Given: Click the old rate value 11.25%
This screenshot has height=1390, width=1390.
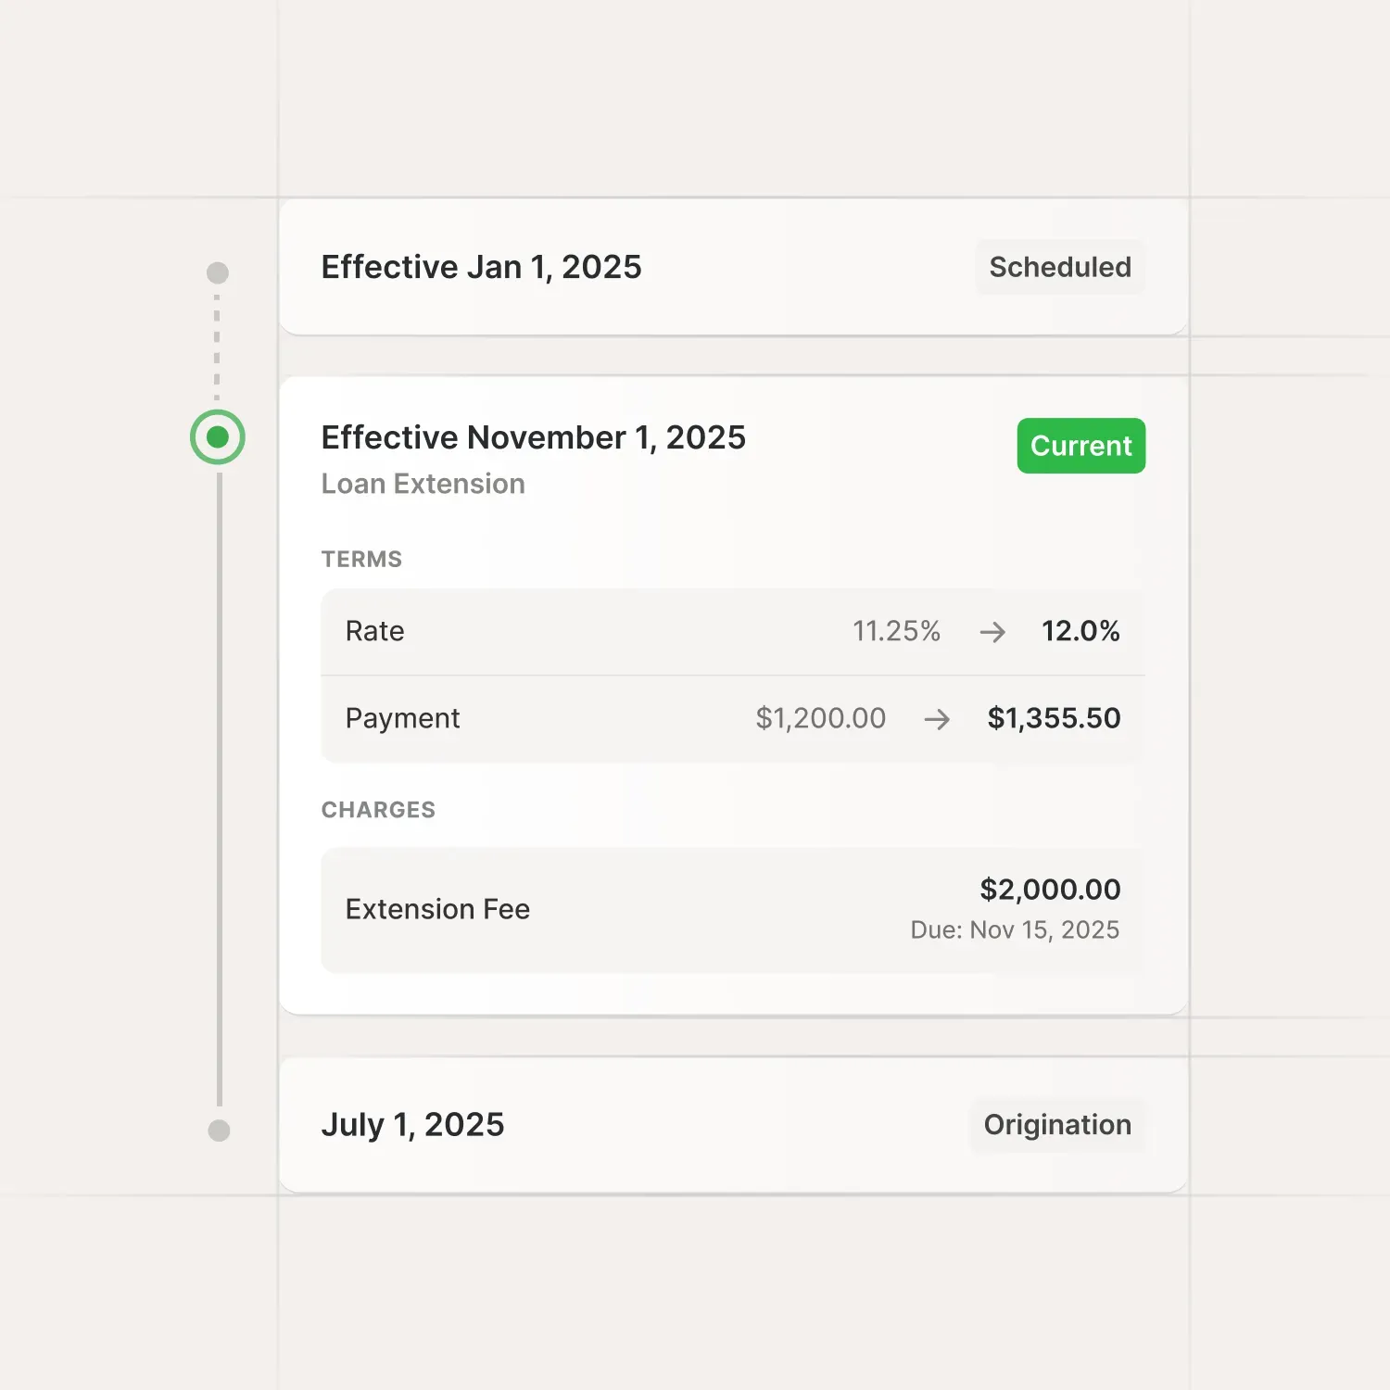Looking at the screenshot, I should tap(896, 631).
